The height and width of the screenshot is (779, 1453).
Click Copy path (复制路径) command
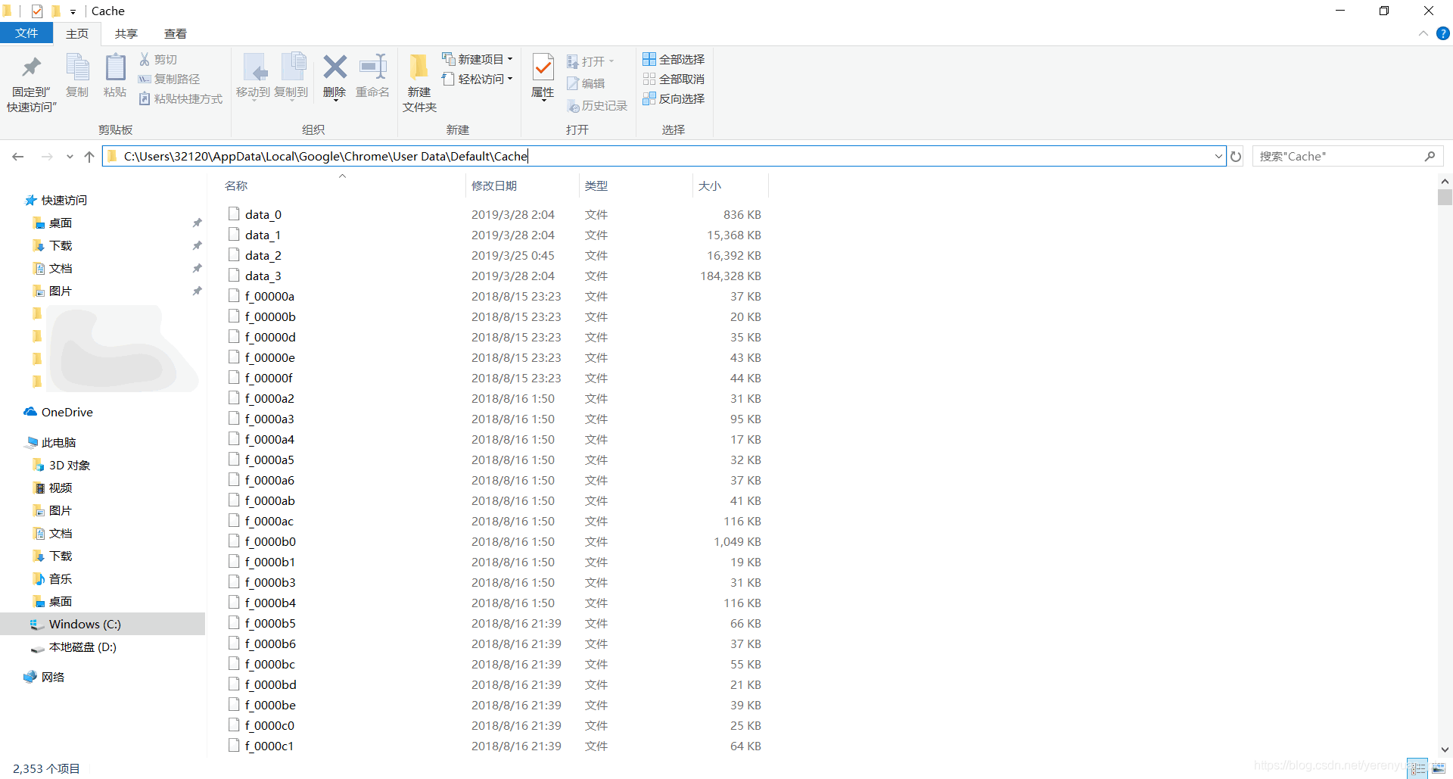coord(170,79)
